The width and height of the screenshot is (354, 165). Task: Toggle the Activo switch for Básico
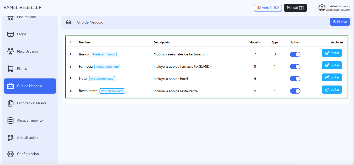[295, 54]
